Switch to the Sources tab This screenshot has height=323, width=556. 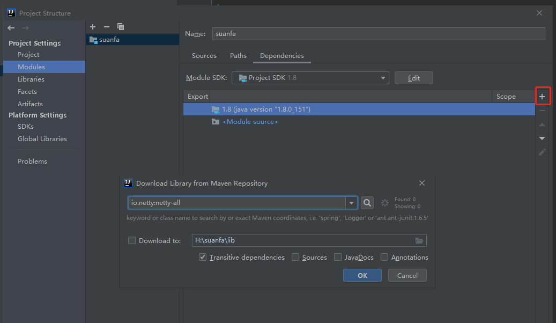[x=204, y=56]
